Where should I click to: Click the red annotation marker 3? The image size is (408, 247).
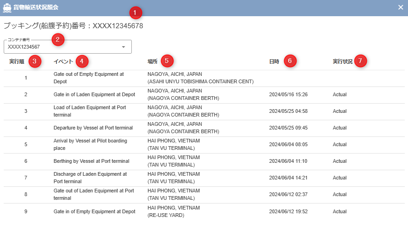click(x=34, y=61)
